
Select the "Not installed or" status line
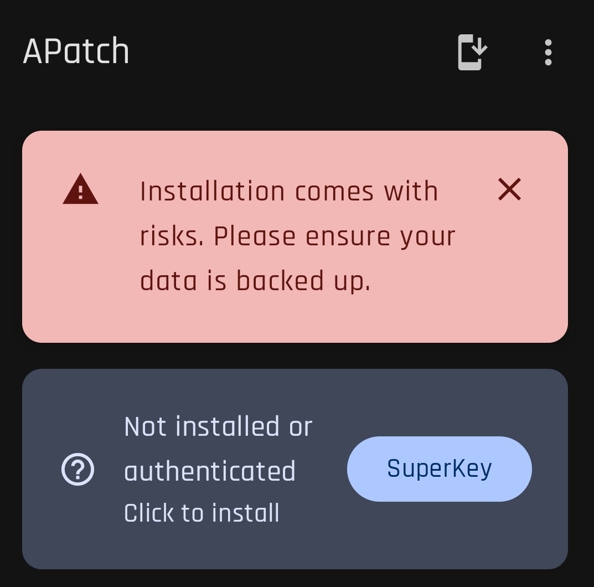pyautogui.click(x=218, y=427)
